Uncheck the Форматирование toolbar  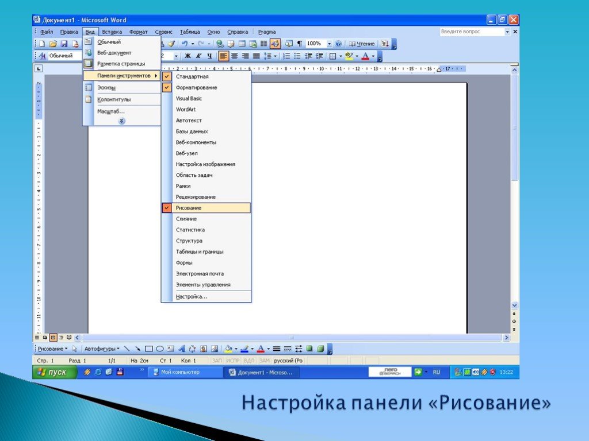206,87
